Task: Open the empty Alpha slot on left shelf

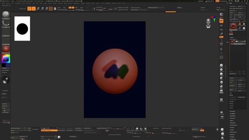Action: (x=6, y=33)
